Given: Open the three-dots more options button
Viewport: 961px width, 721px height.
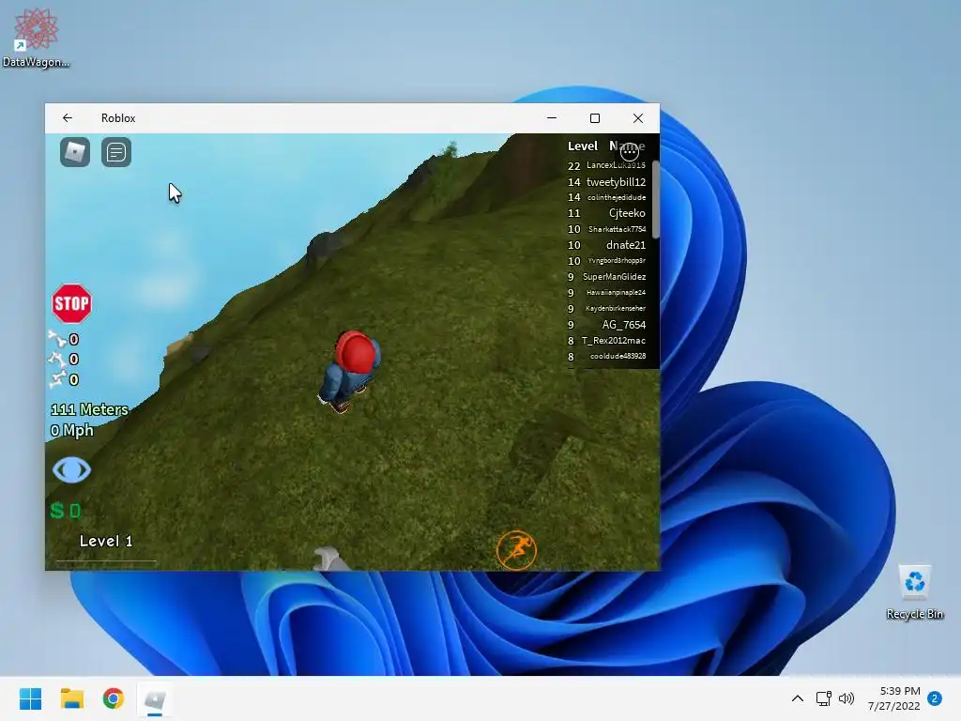Looking at the screenshot, I should 630,151.
